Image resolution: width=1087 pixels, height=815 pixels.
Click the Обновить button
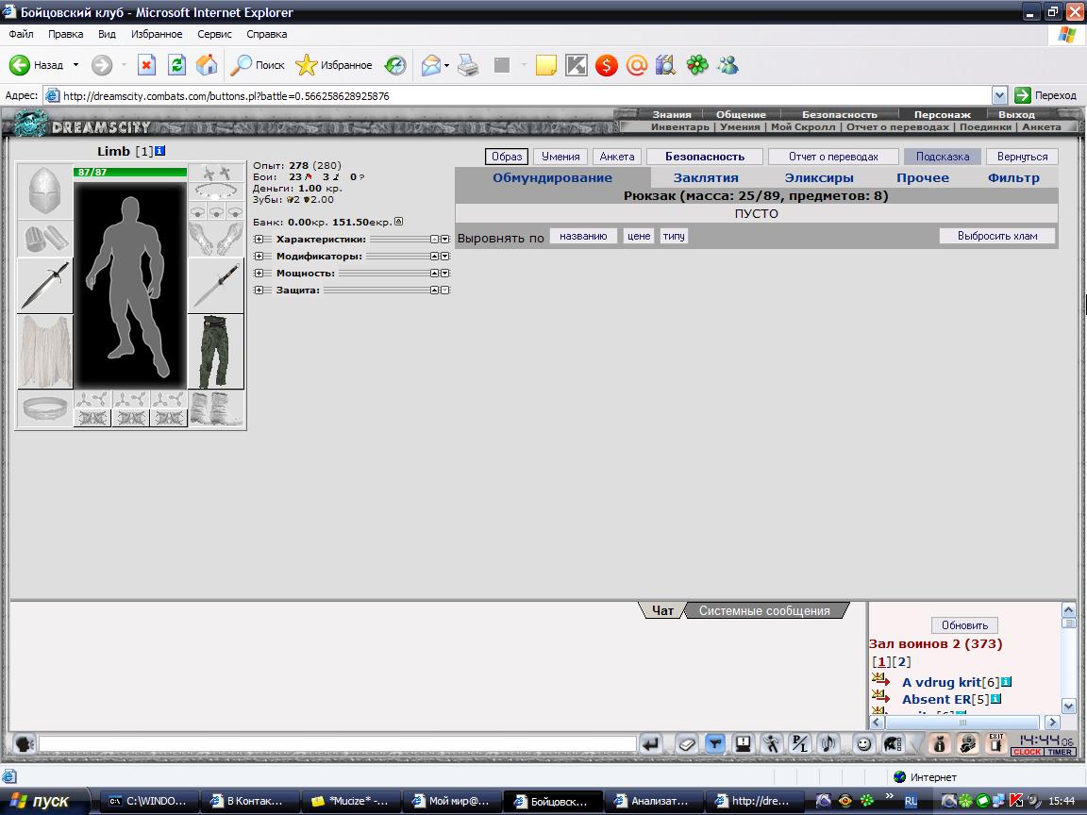tap(964, 625)
